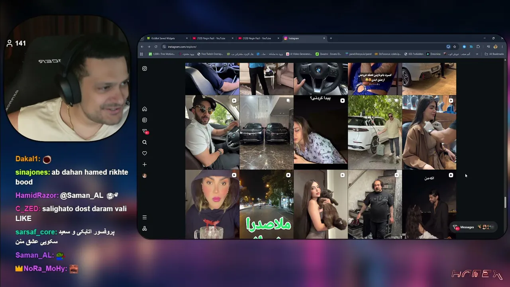Close the Instagram browser tab
510x287 pixels.
(324, 38)
